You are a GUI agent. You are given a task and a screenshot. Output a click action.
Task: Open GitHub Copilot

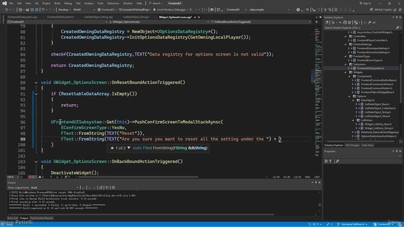pos(381,10)
